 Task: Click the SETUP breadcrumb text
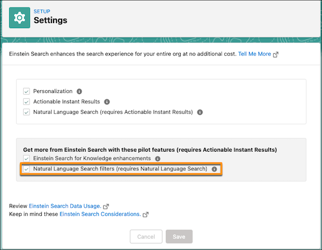(42, 11)
